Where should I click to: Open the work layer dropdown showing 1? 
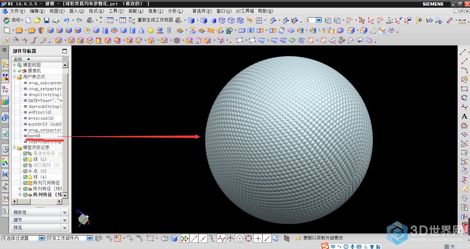[x=319, y=20]
